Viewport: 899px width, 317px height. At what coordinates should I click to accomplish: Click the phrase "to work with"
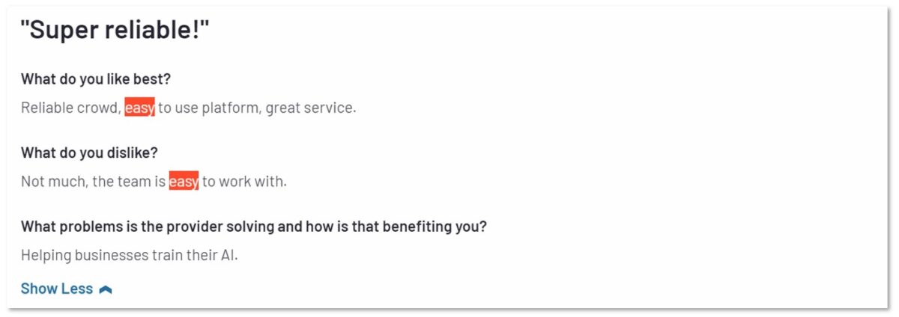click(x=243, y=182)
